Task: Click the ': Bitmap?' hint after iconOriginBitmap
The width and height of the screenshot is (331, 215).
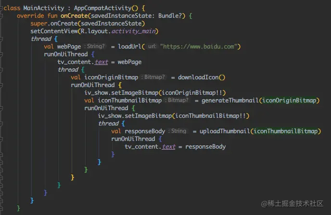Action: pos(153,77)
